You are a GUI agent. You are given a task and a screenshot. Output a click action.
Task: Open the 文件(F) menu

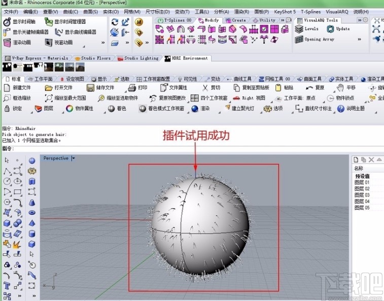(x=11, y=12)
